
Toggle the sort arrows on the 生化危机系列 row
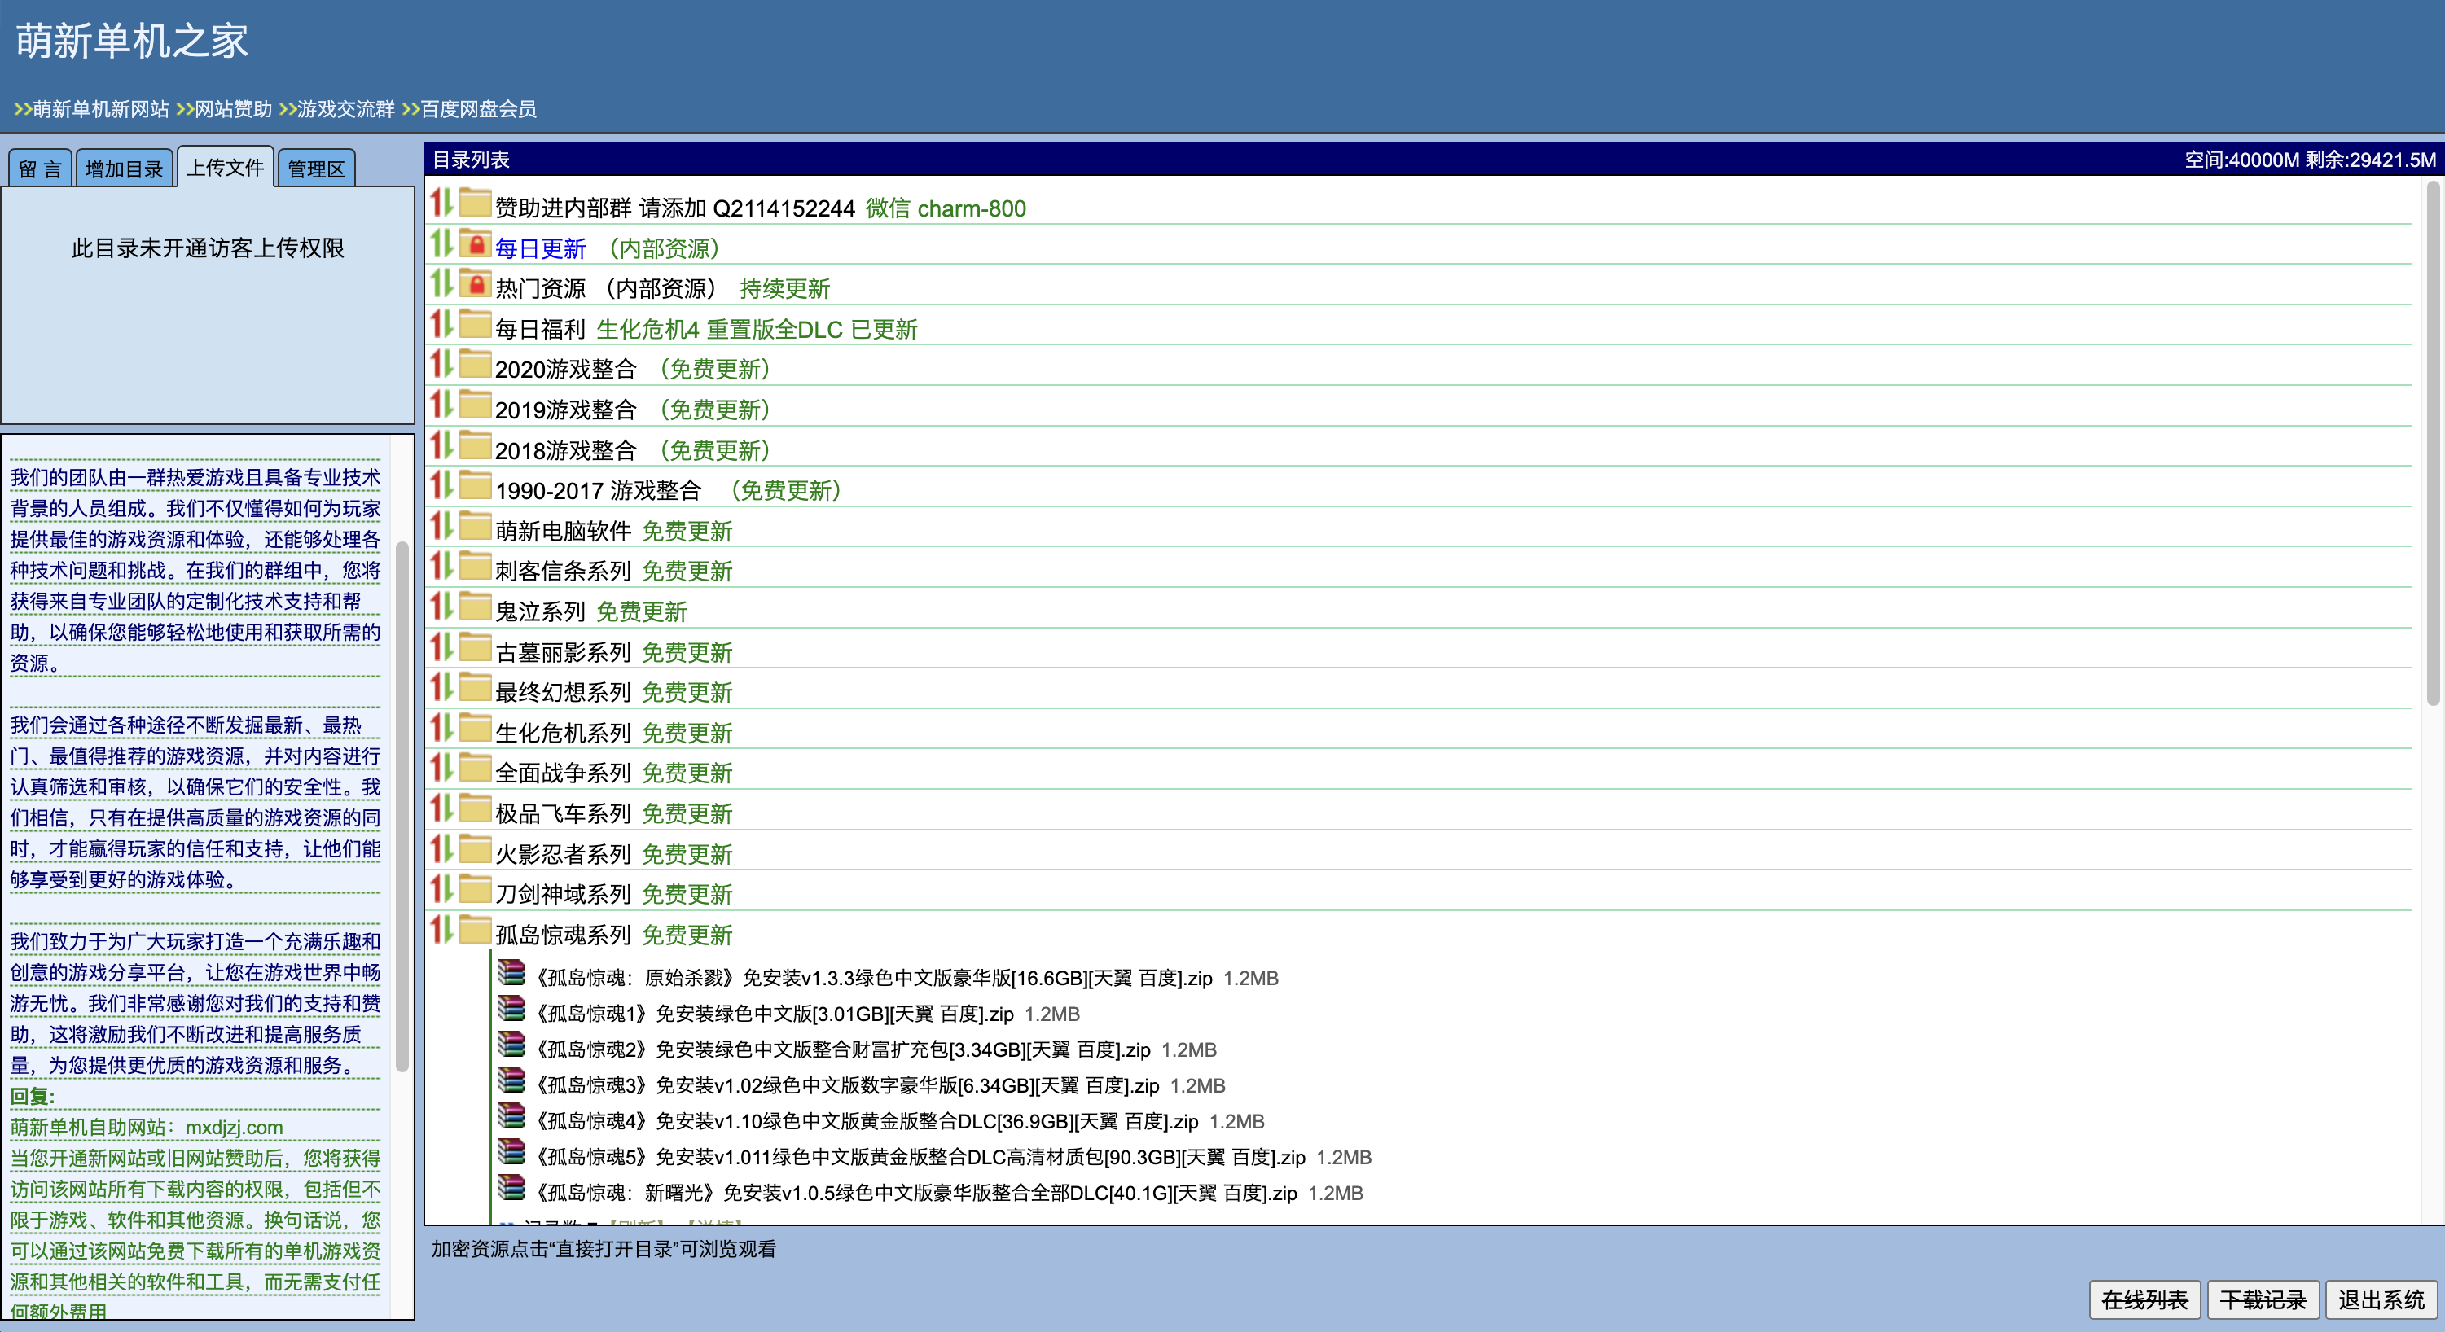tap(441, 730)
